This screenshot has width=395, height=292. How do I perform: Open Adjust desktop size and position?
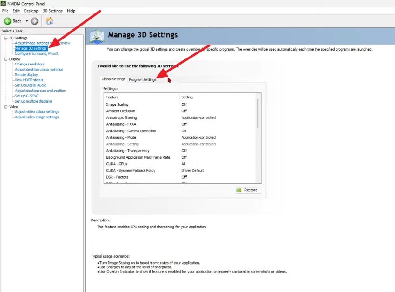click(x=40, y=91)
